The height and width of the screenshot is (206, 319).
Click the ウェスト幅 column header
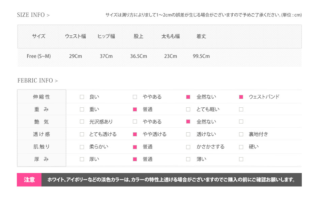point(76,36)
